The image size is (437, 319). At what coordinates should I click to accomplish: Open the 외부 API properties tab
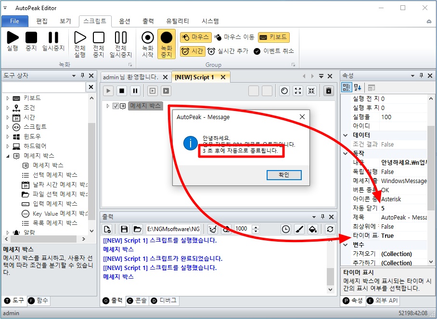pos(383,301)
